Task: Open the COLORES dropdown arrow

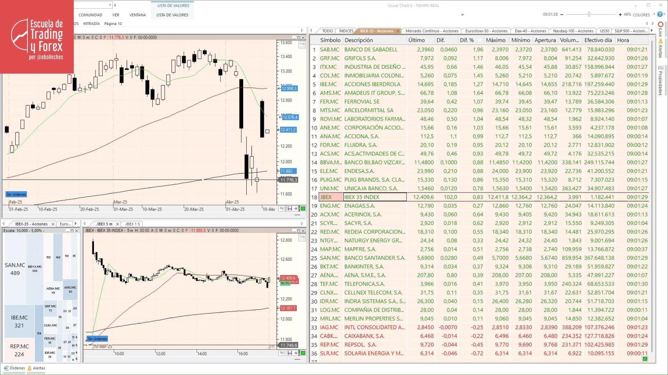Action: (654, 14)
